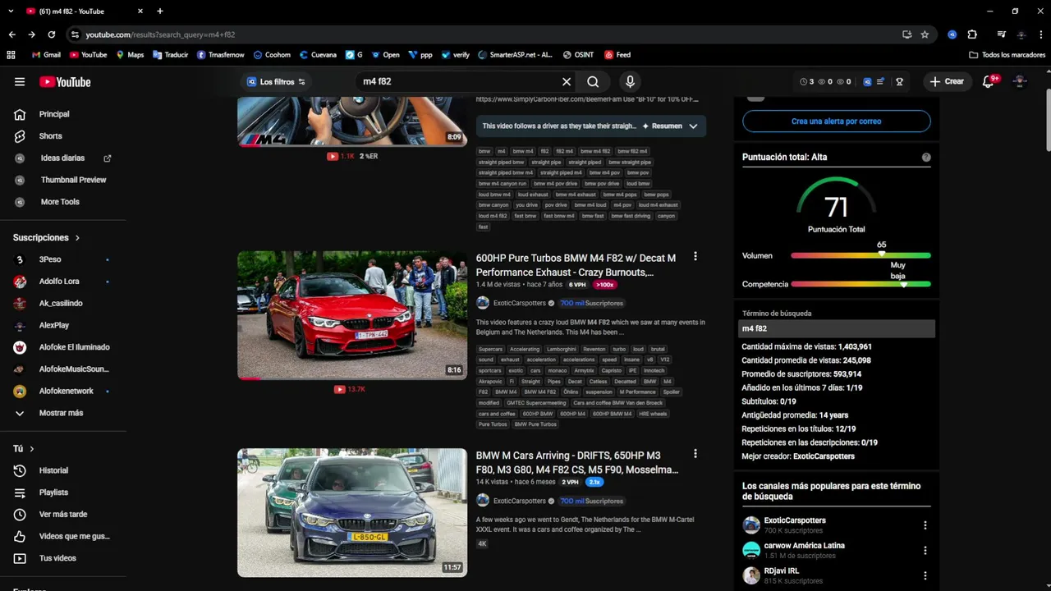Open the red BMW M4 thumbnail
This screenshot has width=1051, height=591.
click(352, 315)
